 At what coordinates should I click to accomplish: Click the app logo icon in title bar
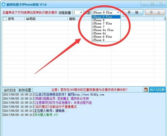coord(4,4)
